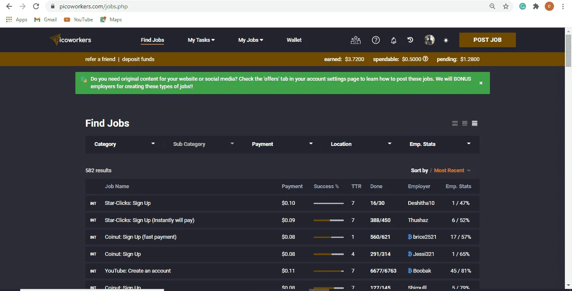Click the POST JOB button
572x291 pixels.
487,40
